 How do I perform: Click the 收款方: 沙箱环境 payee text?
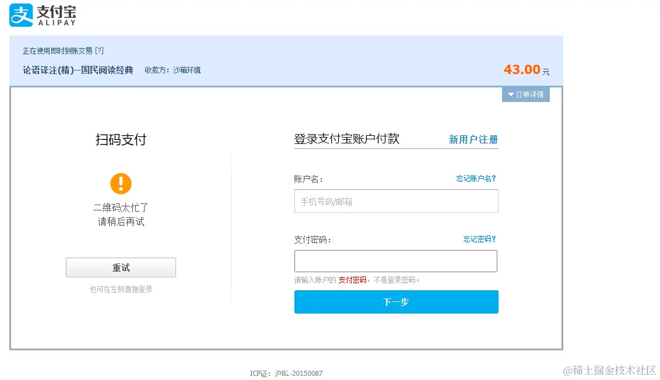173,71
